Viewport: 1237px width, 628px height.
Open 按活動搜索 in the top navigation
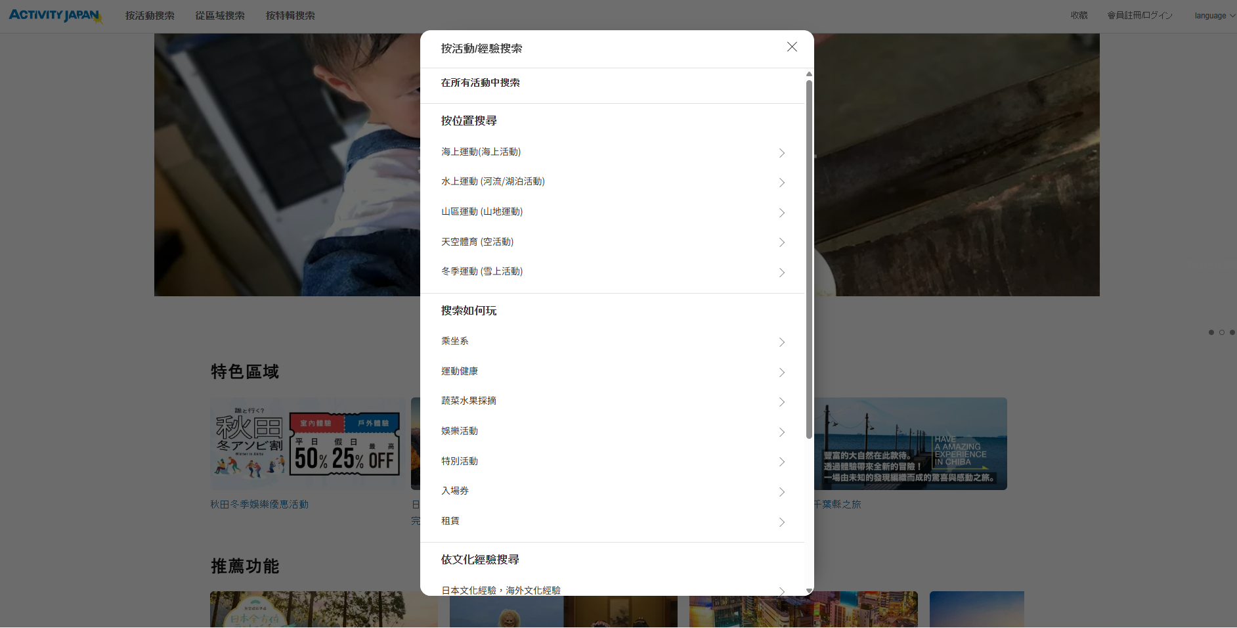point(150,16)
